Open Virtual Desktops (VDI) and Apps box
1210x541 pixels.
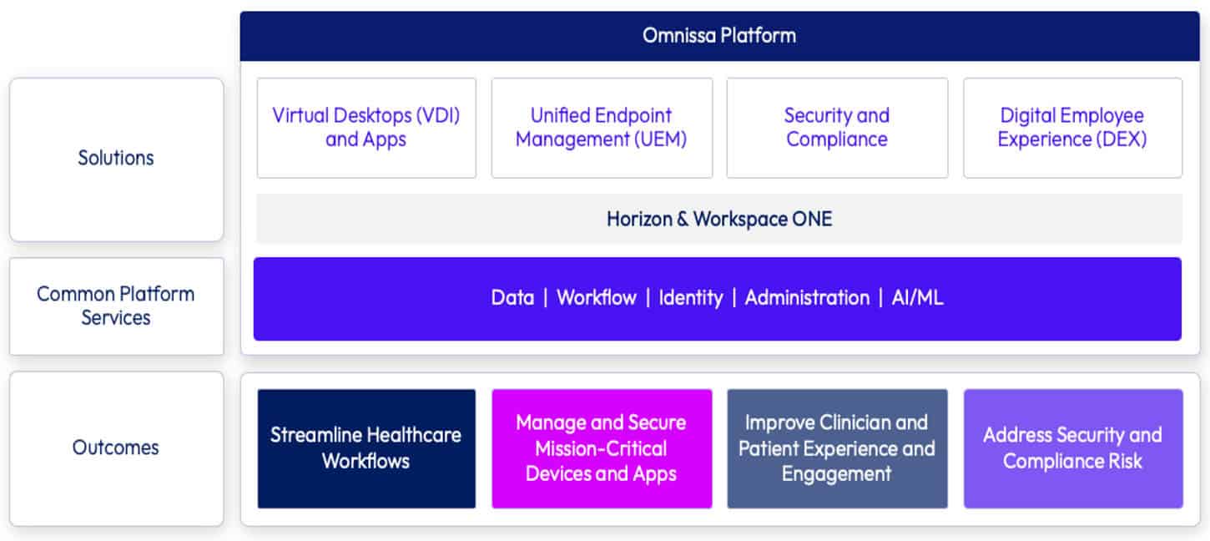point(366,128)
